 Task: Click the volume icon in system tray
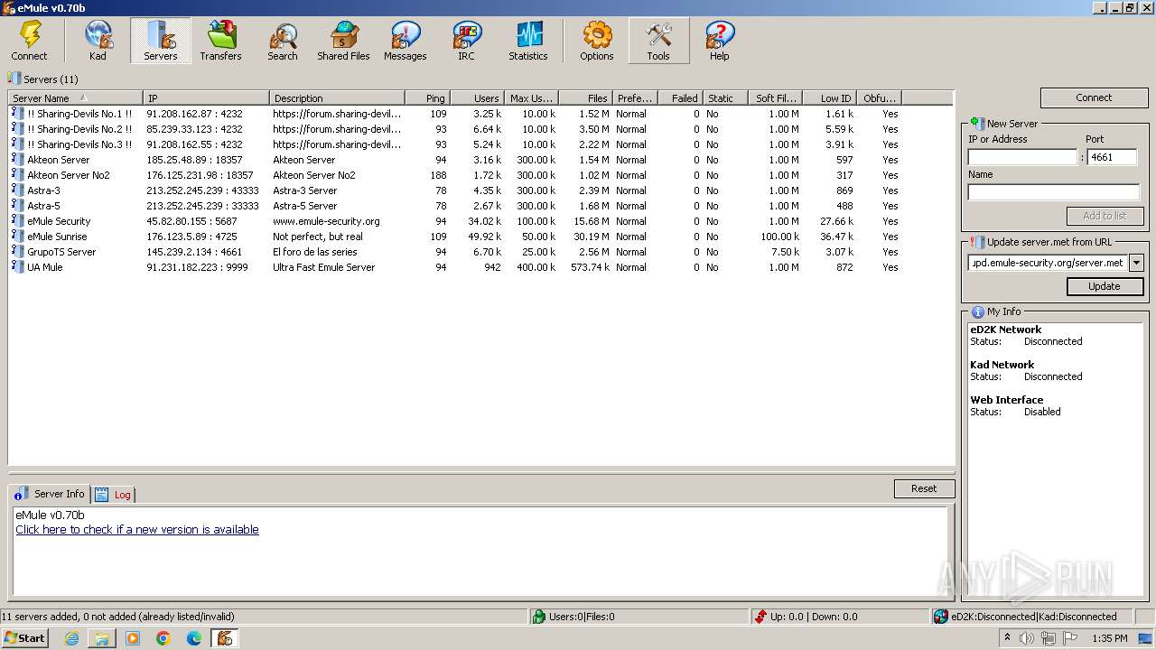pos(1027,638)
